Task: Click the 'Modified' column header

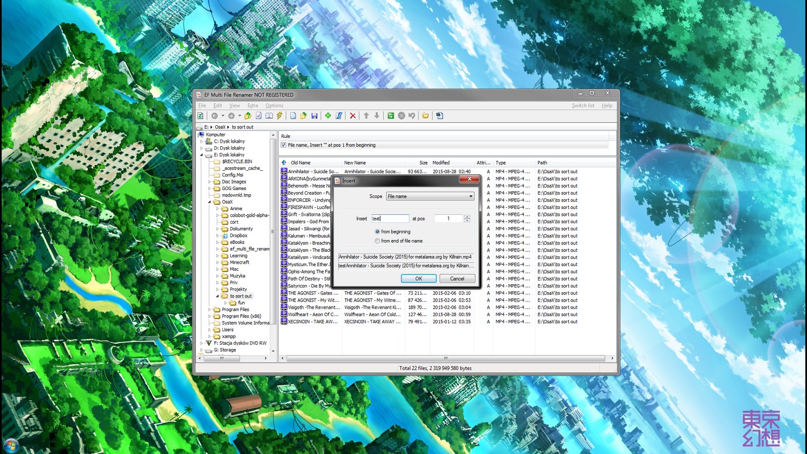Action: click(452, 163)
